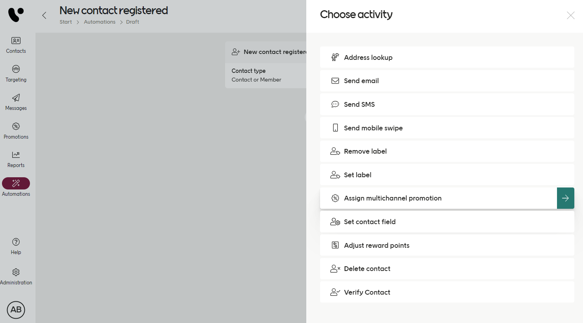Select the Targeting icon in the sidebar
Screen dimensions: 583x323
(16, 73)
